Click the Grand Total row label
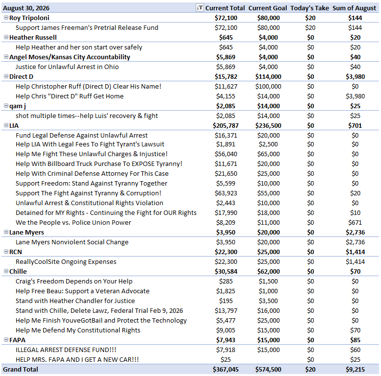The height and width of the screenshot is (376, 381). click(x=21, y=369)
